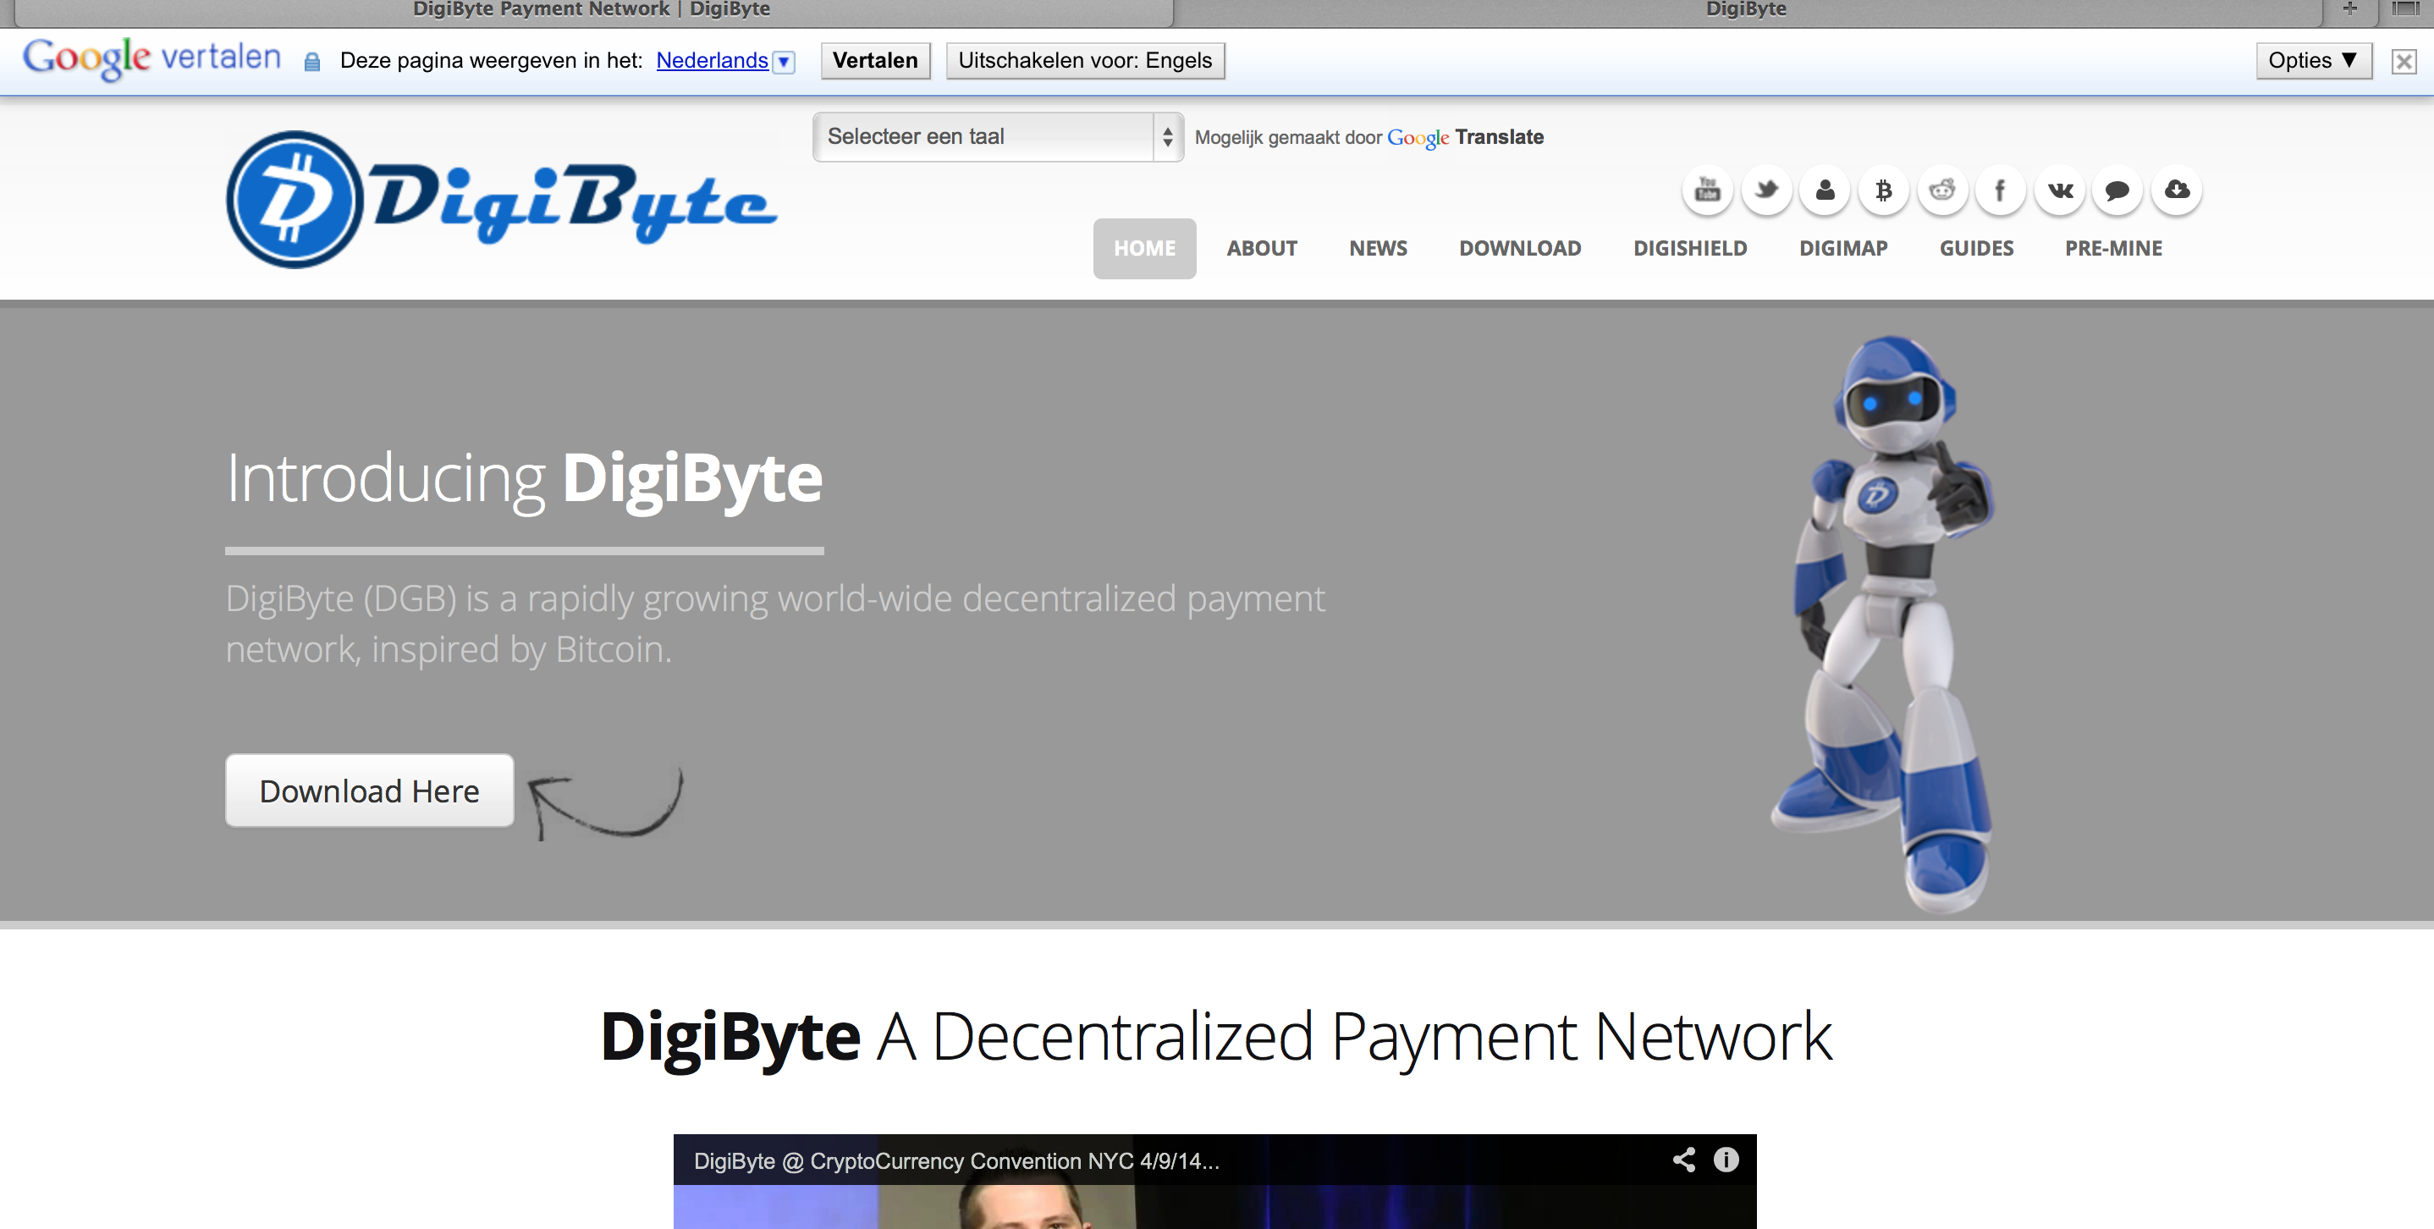Image resolution: width=2434 pixels, height=1229 pixels.
Task: Click the cloud download social icon
Action: [2177, 190]
